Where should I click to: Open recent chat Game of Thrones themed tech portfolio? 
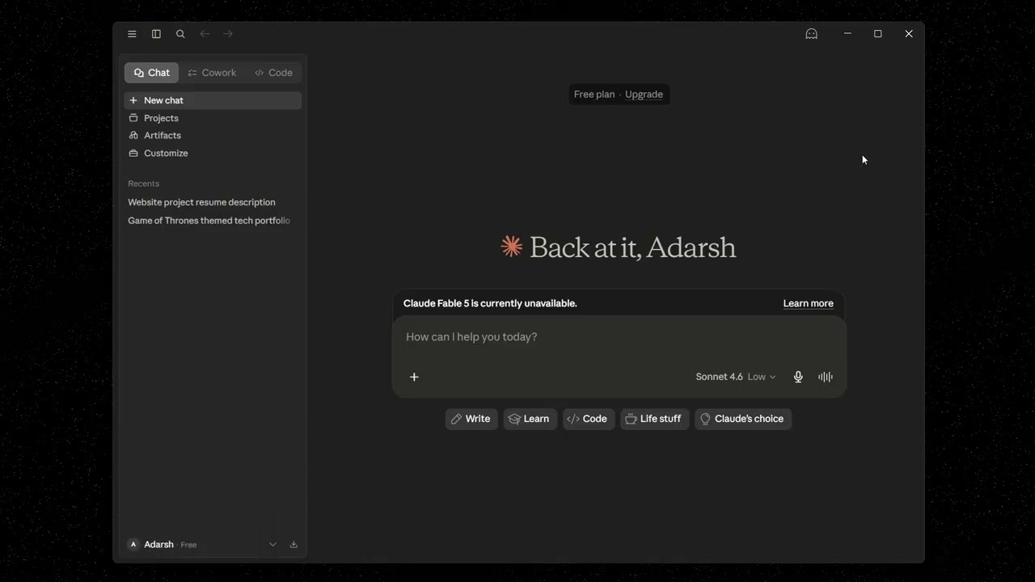point(209,221)
